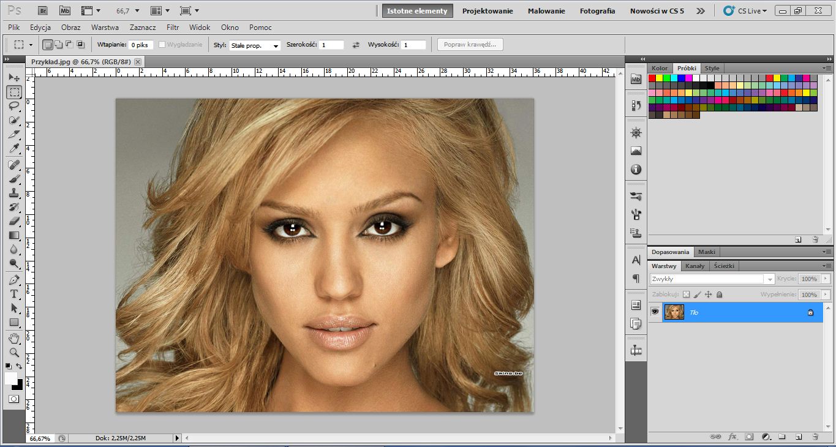This screenshot has height=447, width=836.
Task: Open the History panel icon
Action: (x=636, y=106)
